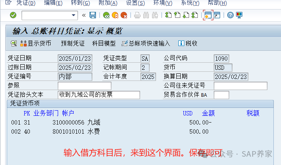Viewport: 281px width, 165px height.
Task: Open the 帮助(H) menu
Action: 217,3
